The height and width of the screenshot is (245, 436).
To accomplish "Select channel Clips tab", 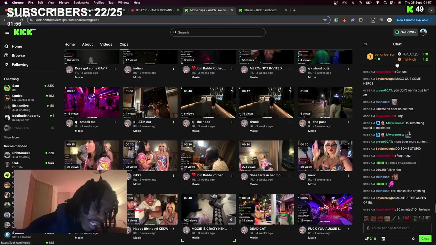I will pyautogui.click(x=124, y=44).
